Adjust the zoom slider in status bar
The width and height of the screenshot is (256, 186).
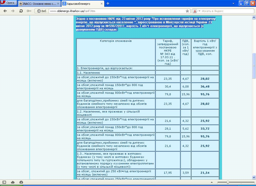coord(228,182)
